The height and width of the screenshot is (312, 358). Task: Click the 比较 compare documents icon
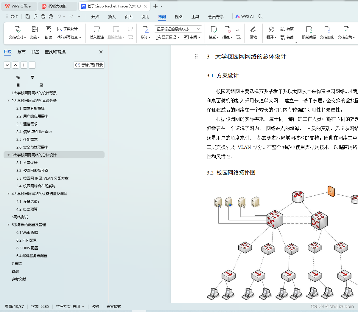35,29
